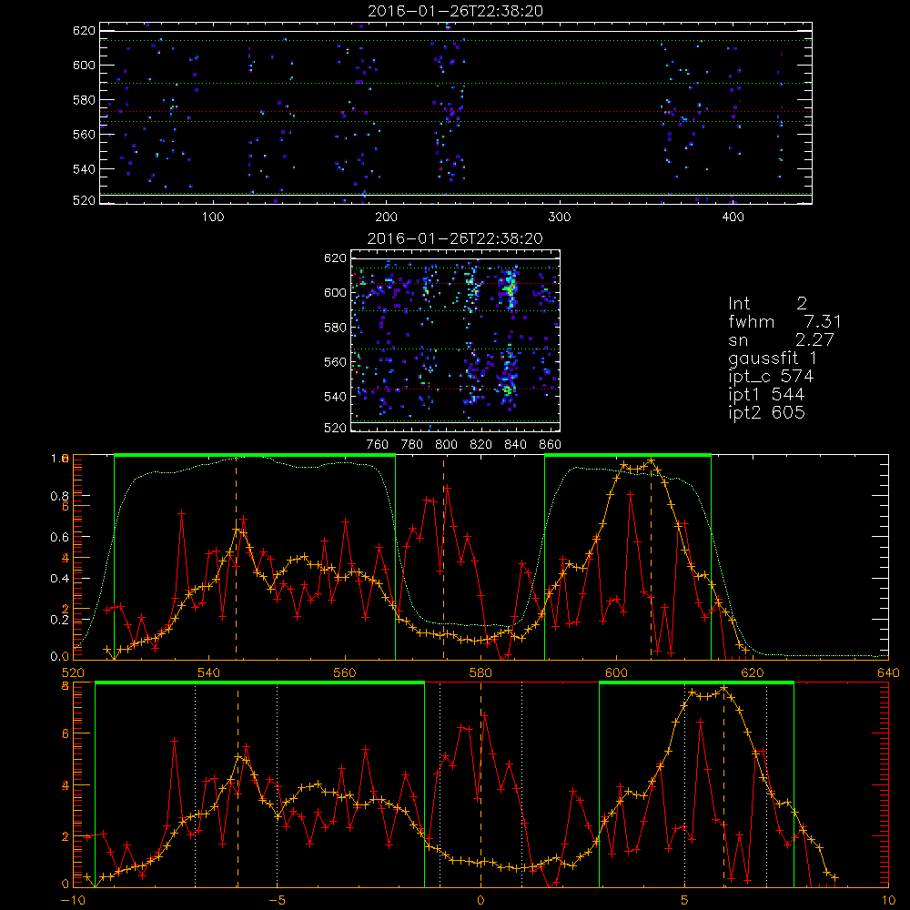
Task: Click the x-axis label 840 on middle image
Action: (515, 445)
